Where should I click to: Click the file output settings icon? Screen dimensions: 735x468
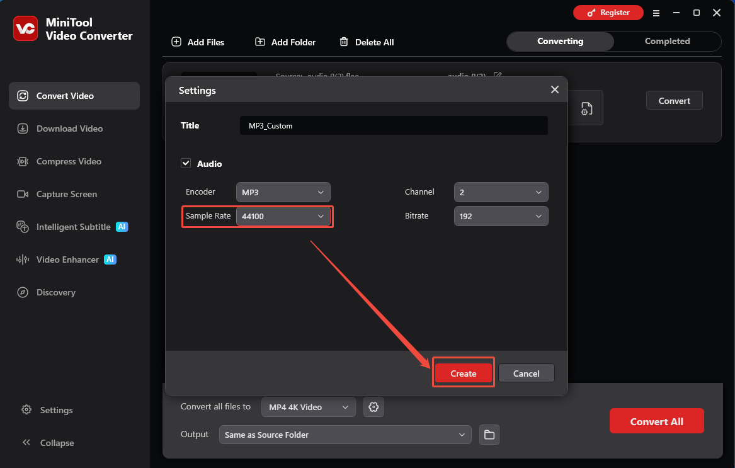pos(586,109)
